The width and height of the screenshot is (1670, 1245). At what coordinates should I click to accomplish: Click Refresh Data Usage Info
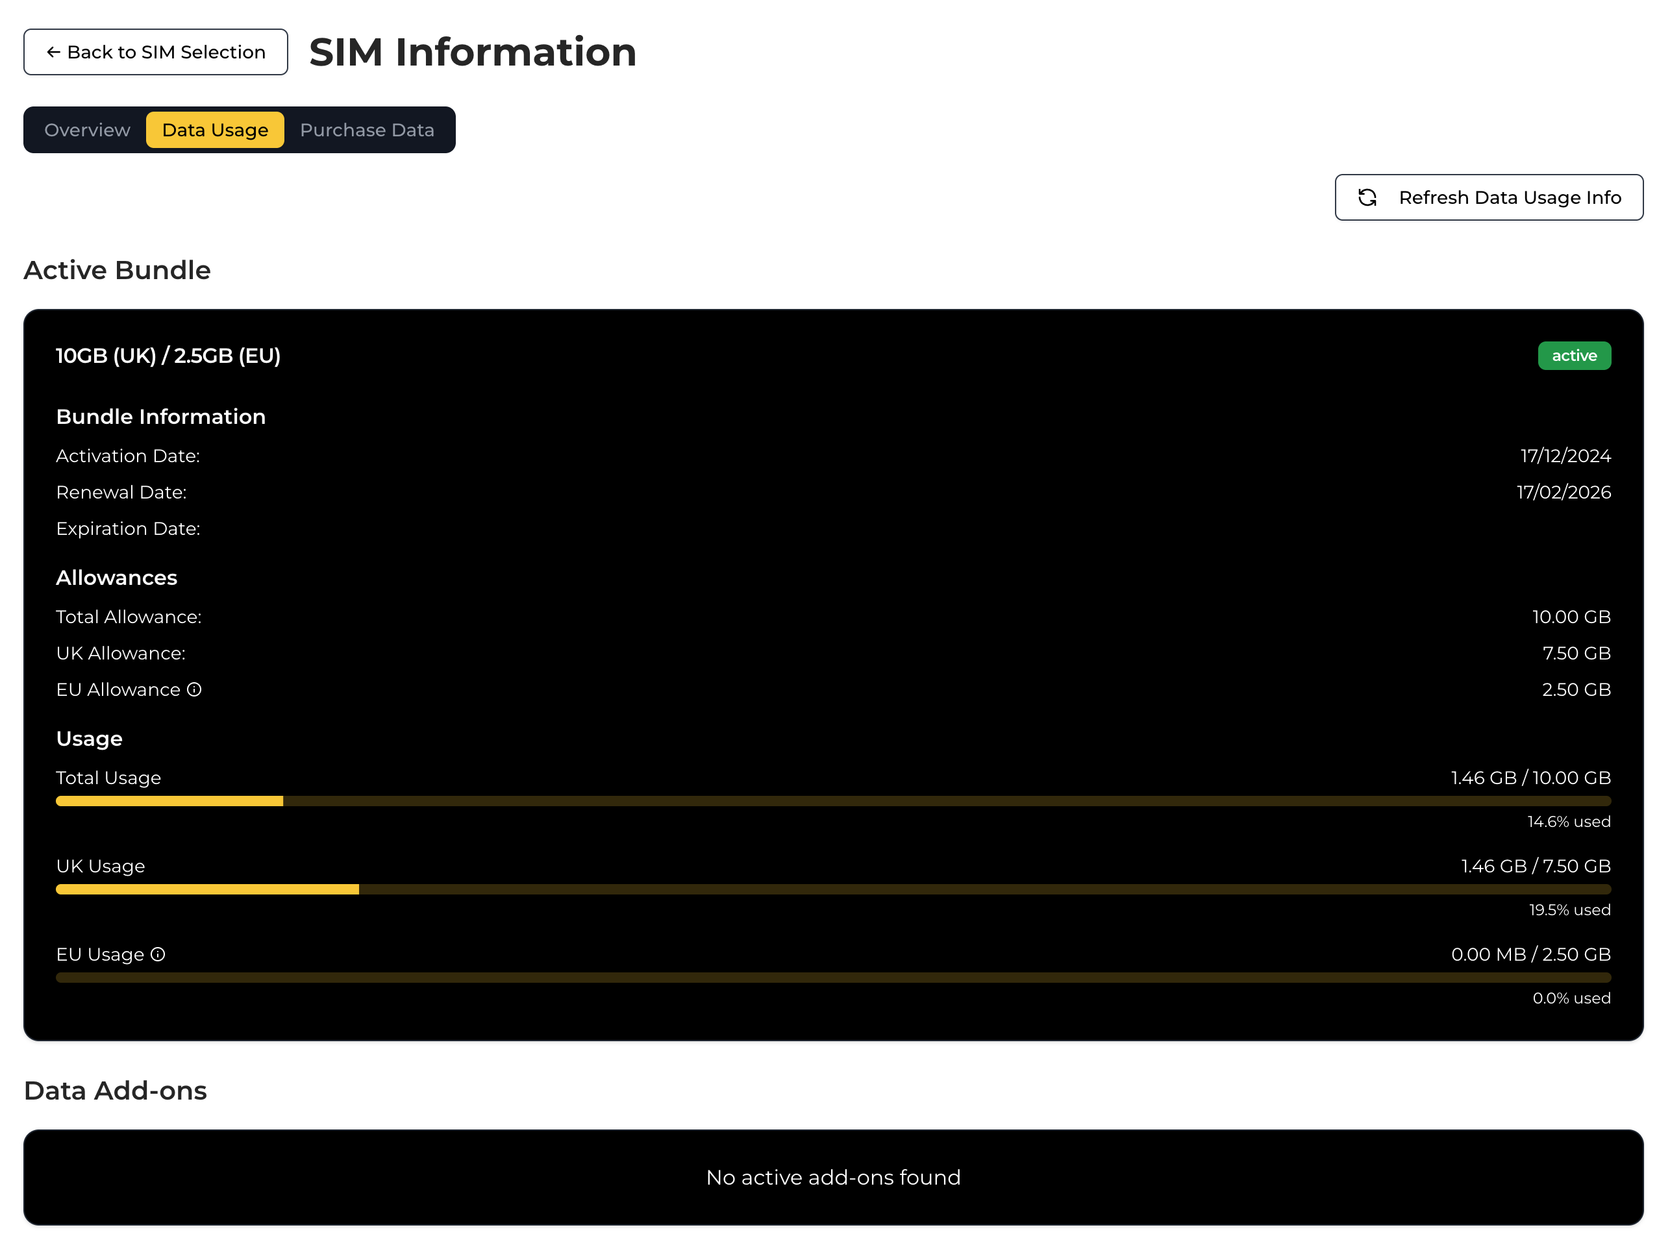click(x=1488, y=197)
